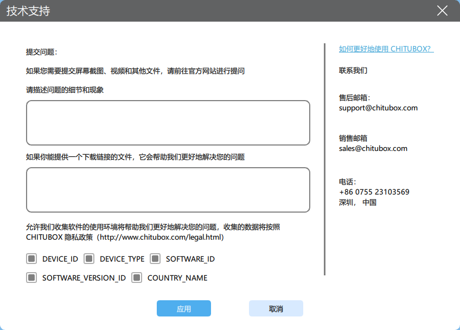Image resolution: width=460 pixels, height=330 pixels.
Task: Click the 售后邮箱 label
Action: pyautogui.click(x=354, y=97)
